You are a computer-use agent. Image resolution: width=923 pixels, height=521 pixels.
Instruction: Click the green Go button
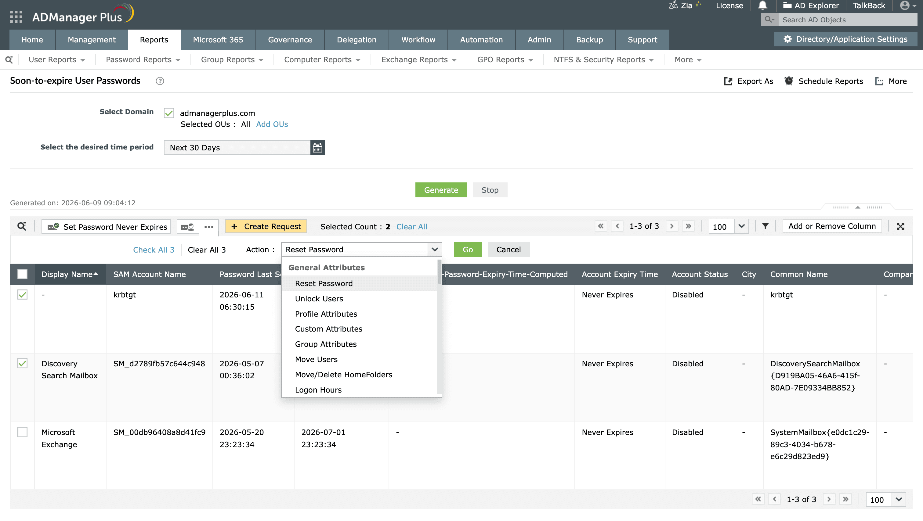tap(468, 249)
